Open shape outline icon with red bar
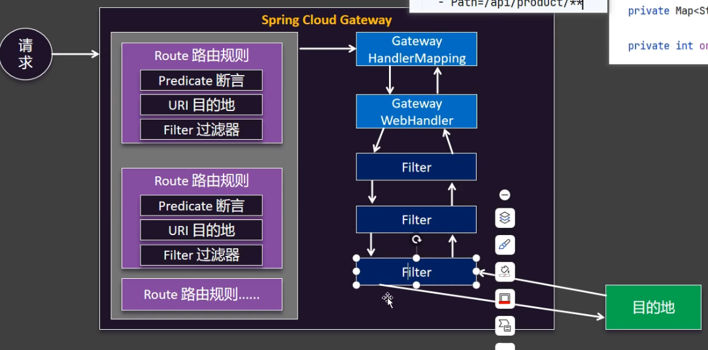 505,298
